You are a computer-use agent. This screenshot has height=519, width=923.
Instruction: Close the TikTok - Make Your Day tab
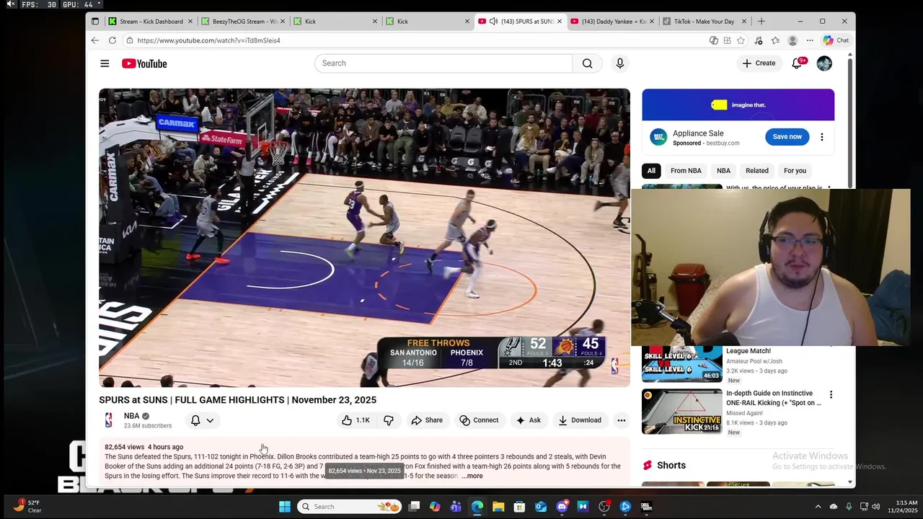pyautogui.click(x=744, y=21)
